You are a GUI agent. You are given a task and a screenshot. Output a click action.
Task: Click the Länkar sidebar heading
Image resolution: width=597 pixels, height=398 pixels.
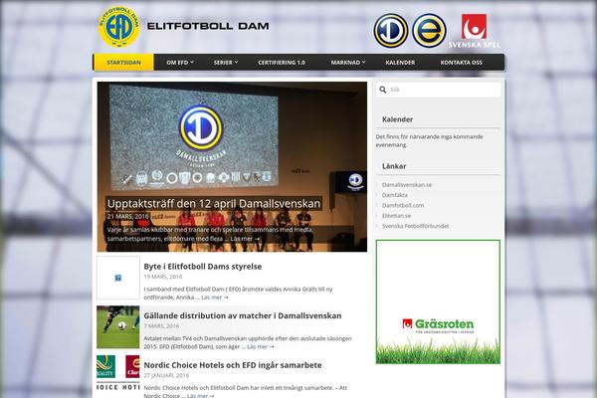click(x=394, y=166)
